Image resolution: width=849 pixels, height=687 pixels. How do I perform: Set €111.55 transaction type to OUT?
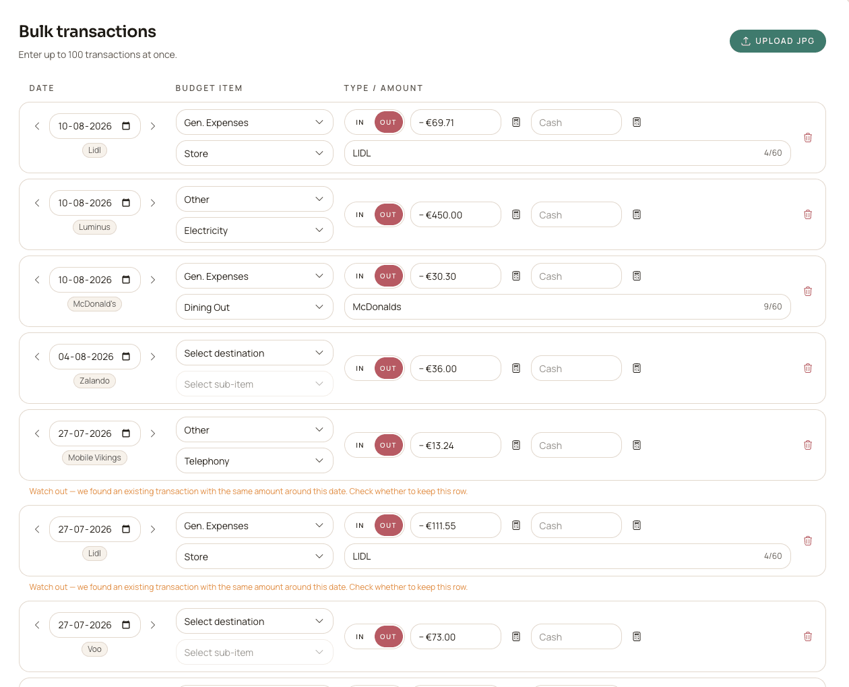pos(388,525)
